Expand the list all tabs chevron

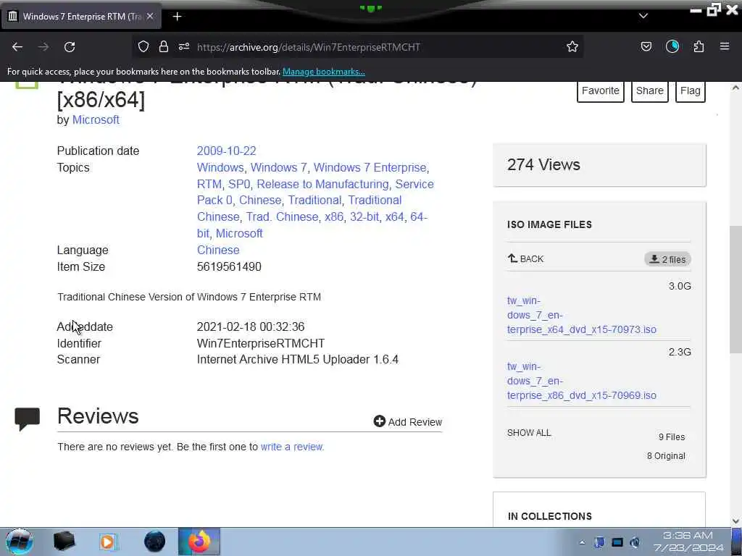(643, 16)
